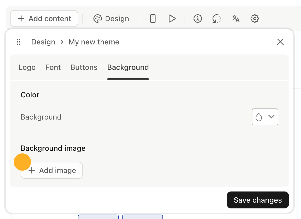Image resolution: width=301 pixels, height=219 pixels.
Task: Switch to the Font tab
Action: (x=53, y=67)
